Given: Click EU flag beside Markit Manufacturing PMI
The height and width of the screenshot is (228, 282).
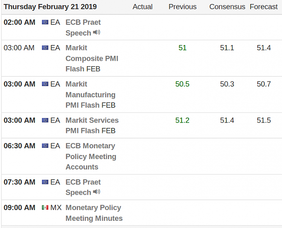Looking at the screenshot, I should pyautogui.click(x=45, y=84).
